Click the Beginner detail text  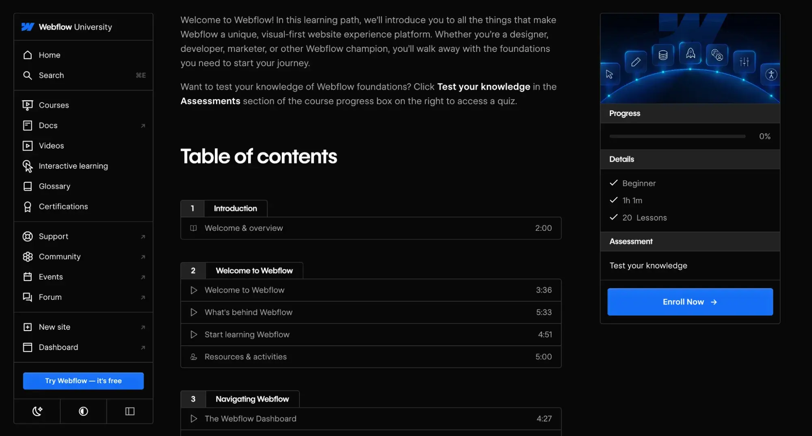tap(639, 183)
